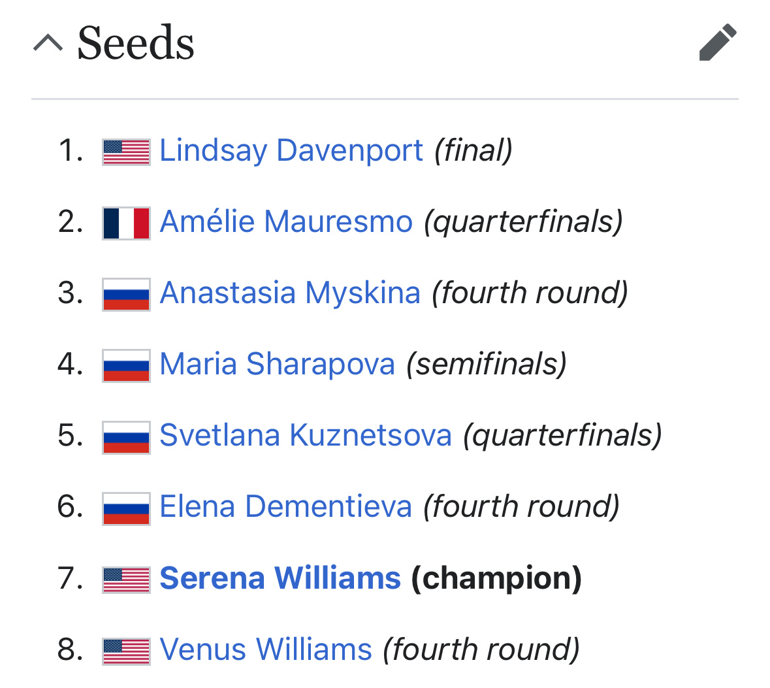The height and width of the screenshot is (688, 770).
Task: Open Maria Sharapova link
Action: click(278, 364)
